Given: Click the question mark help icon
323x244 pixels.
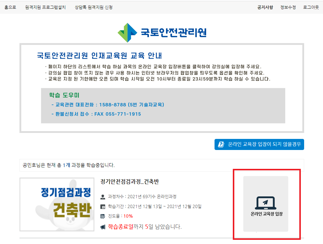Looking at the screenshot, I should point(221,144).
